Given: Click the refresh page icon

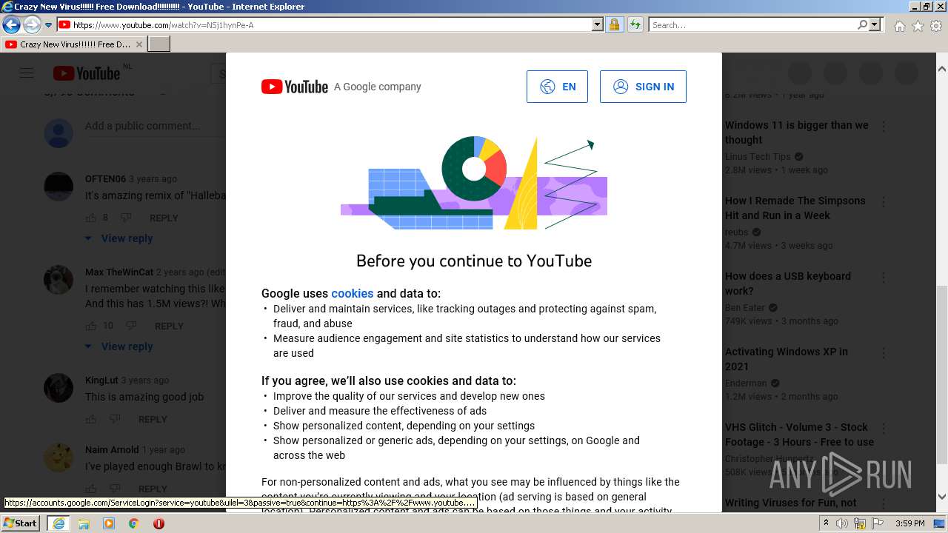Looking at the screenshot, I should pyautogui.click(x=635, y=25).
